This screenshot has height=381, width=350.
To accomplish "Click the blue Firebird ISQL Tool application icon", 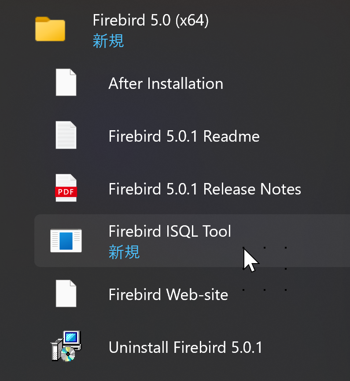I will 66,241.
